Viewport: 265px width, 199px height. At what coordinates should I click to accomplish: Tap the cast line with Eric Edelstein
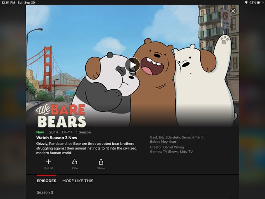pyautogui.click(x=178, y=139)
